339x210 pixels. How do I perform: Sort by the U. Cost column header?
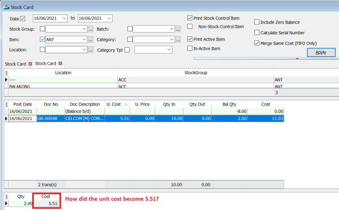point(116,104)
